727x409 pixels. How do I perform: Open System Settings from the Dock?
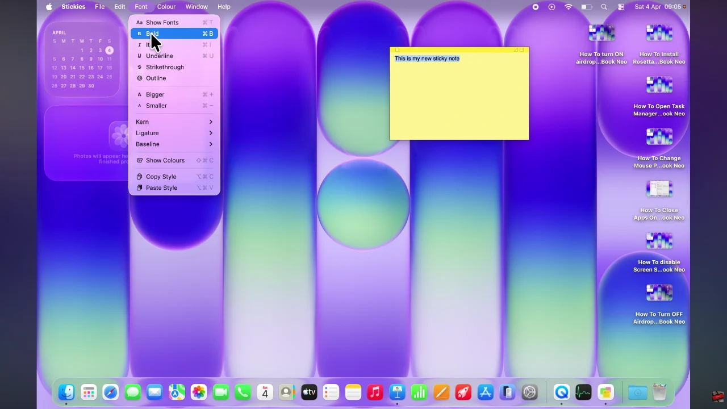point(529,392)
